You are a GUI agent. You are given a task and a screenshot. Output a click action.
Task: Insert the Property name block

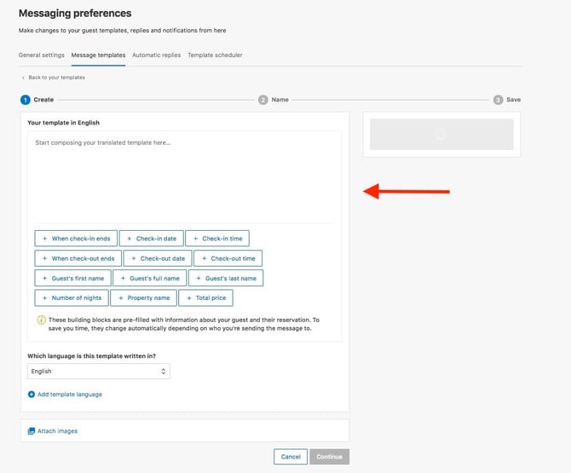tap(143, 297)
